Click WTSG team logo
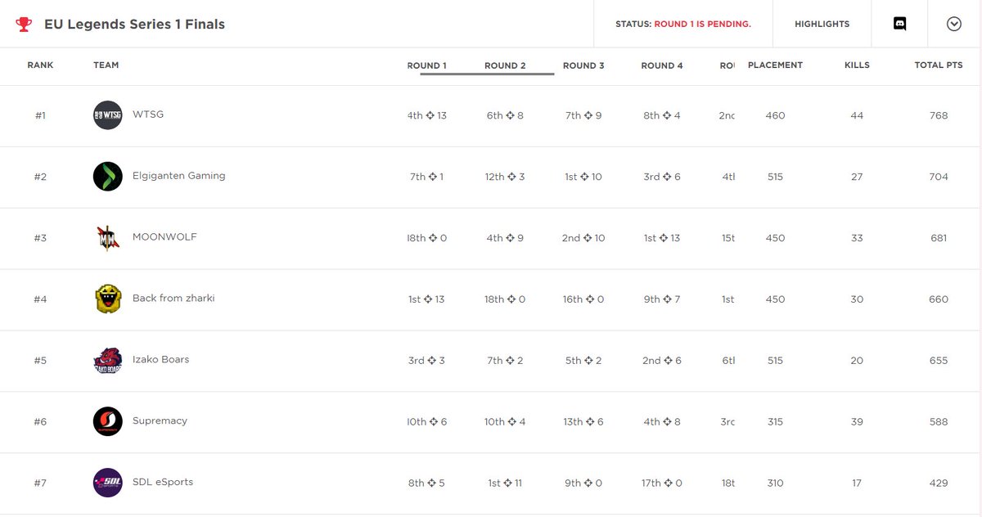 (x=108, y=115)
